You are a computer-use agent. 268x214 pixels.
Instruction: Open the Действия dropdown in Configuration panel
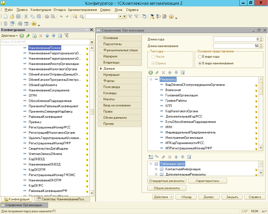click(x=9, y=36)
